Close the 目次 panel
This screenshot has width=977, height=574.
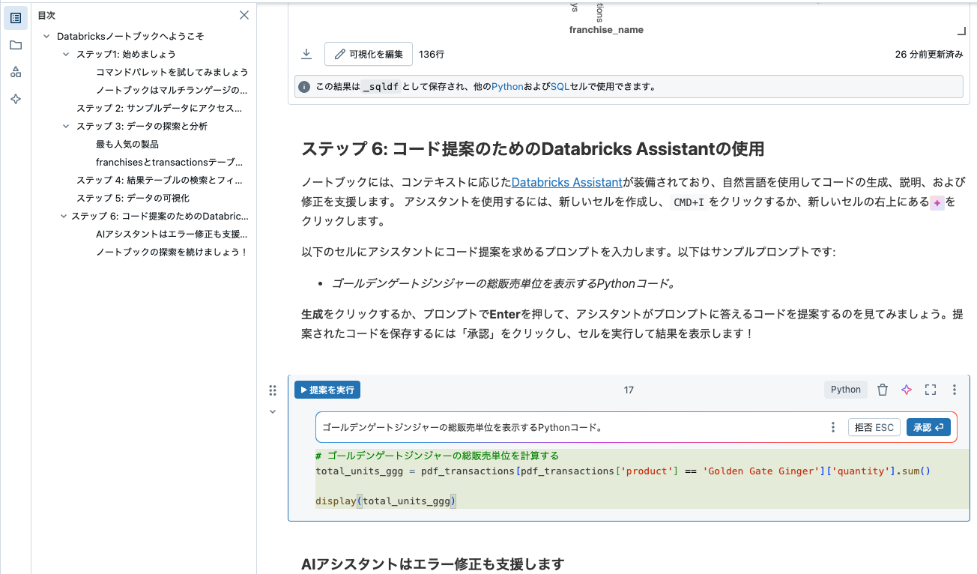[244, 15]
